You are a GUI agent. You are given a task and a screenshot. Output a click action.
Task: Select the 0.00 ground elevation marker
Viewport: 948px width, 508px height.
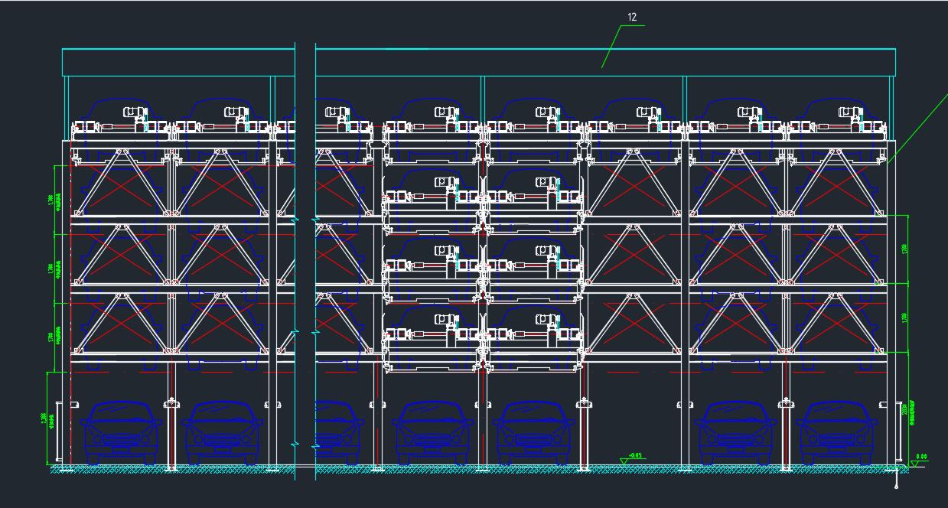[920, 458]
